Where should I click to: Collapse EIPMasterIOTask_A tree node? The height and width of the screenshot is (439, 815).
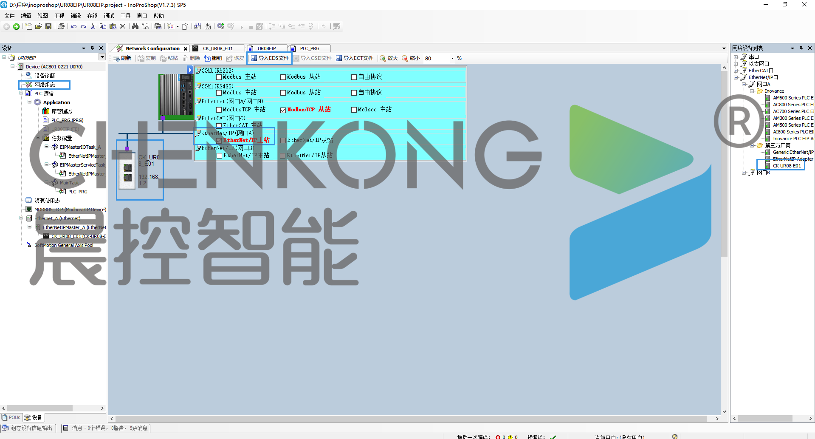pyautogui.click(x=46, y=147)
